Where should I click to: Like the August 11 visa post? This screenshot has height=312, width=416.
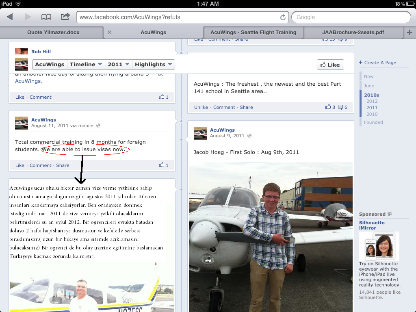click(19, 165)
